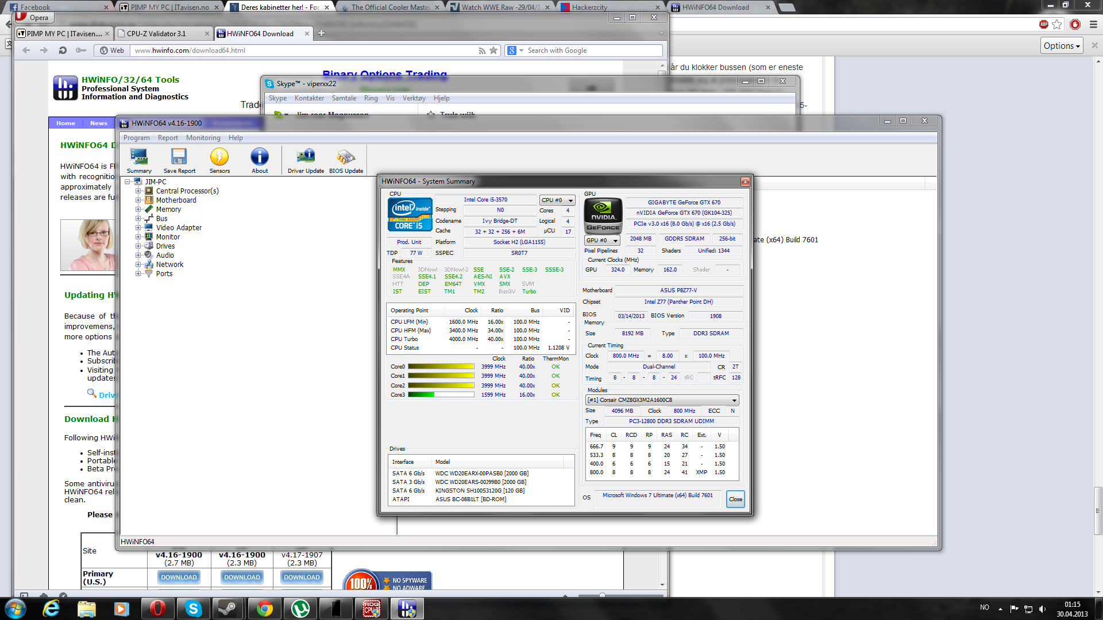The width and height of the screenshot is (1103, 620).
Task: Click the NVIDIA GeForce logo
Action: tap(603, 215)
